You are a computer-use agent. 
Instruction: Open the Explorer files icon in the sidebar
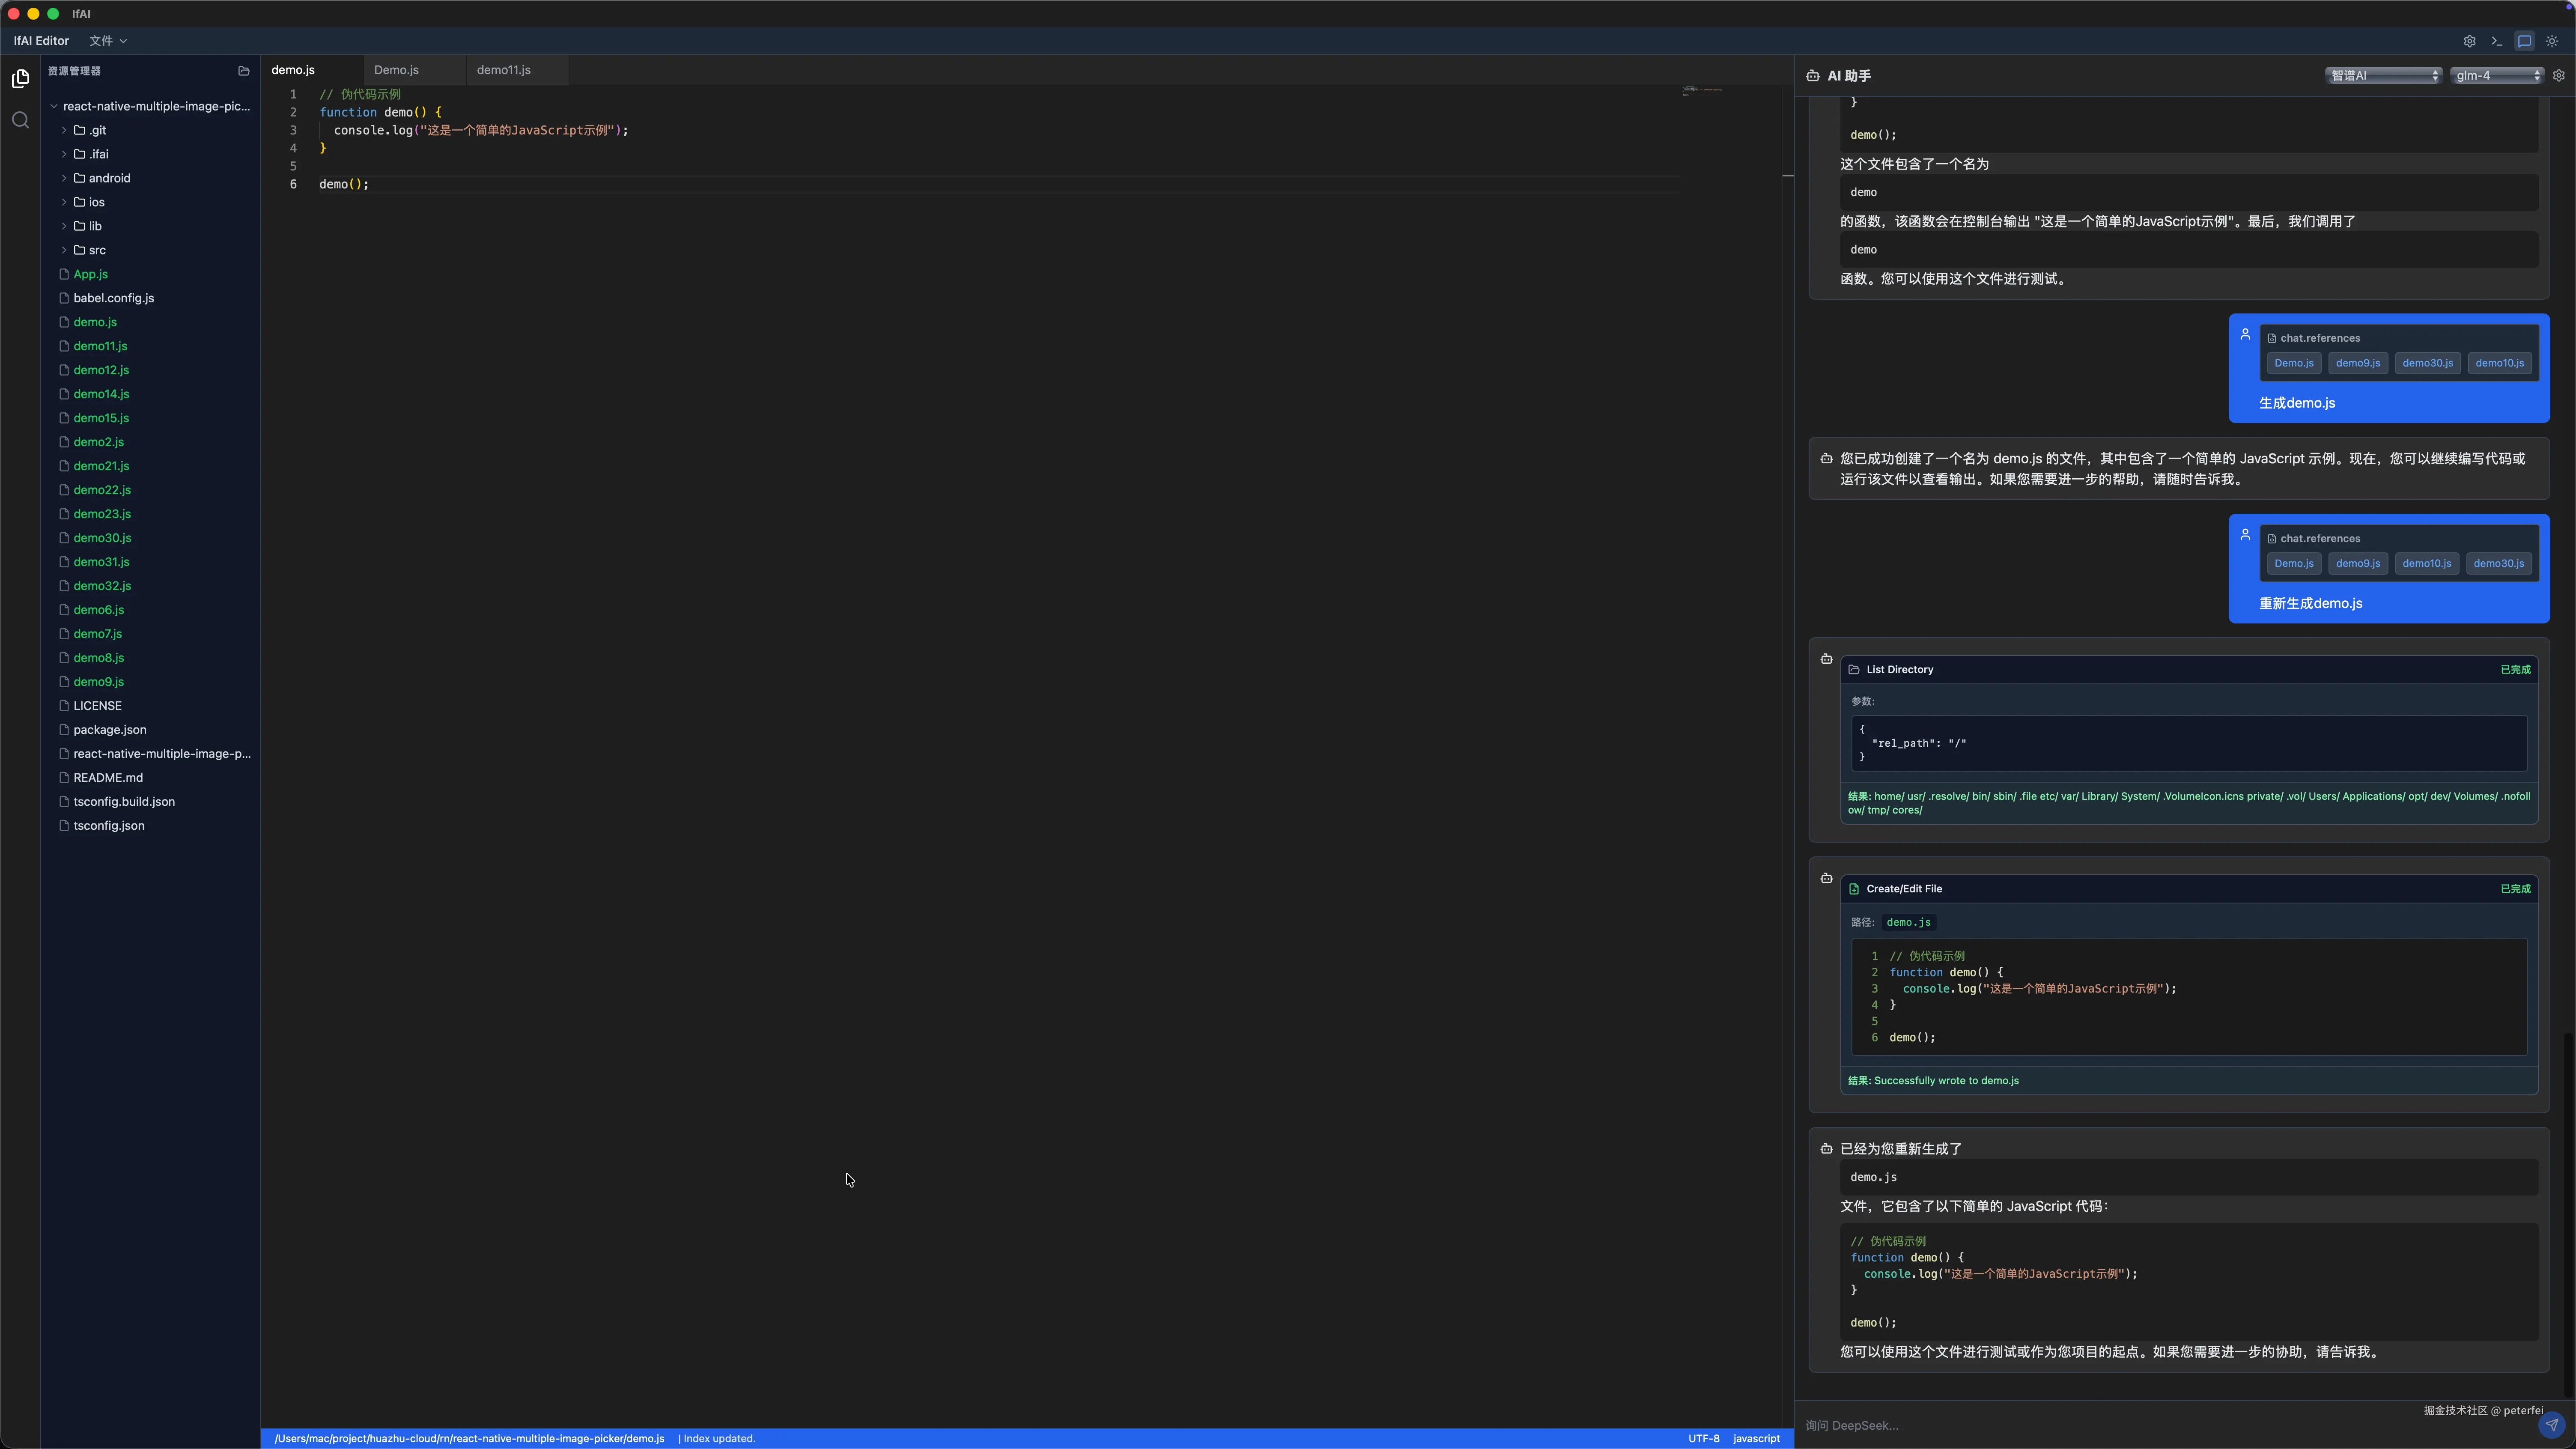(x=20, y=78)
